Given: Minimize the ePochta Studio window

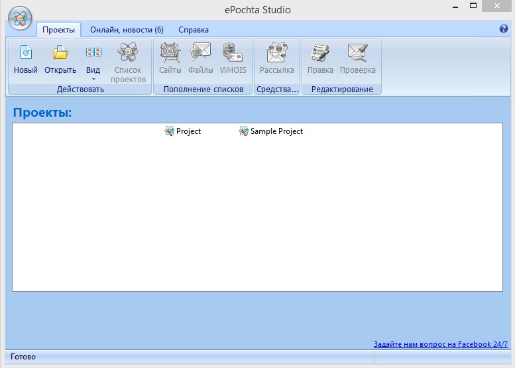Looking at the screenshot, I should click(455, 6).
